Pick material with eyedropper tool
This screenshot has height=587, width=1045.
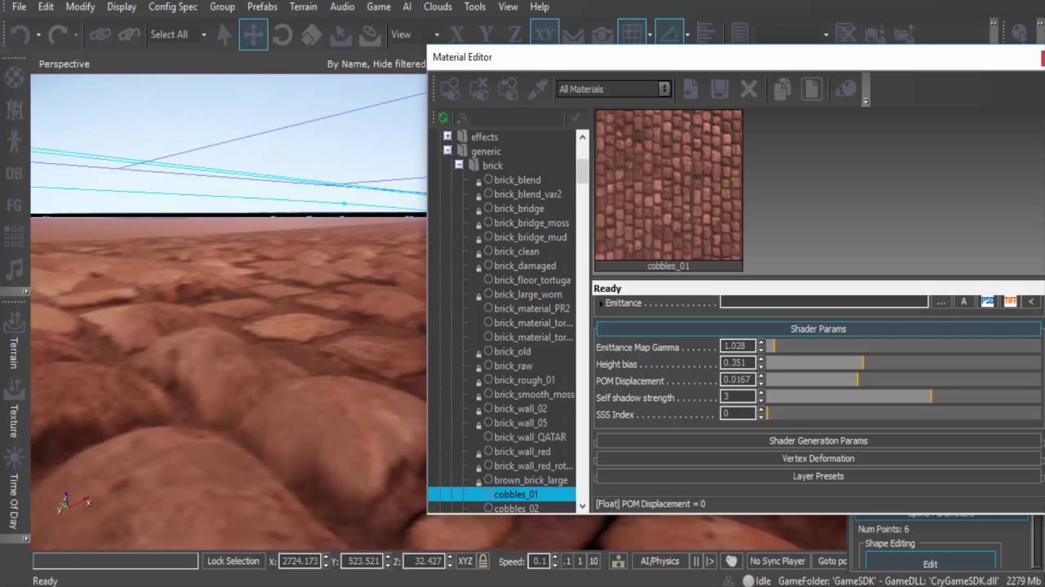(538, 88)
